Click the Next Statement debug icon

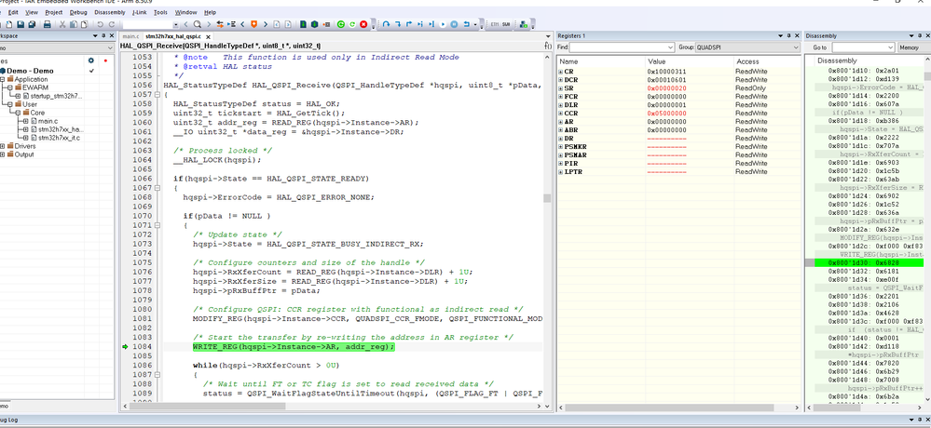[x=419, y=24]
